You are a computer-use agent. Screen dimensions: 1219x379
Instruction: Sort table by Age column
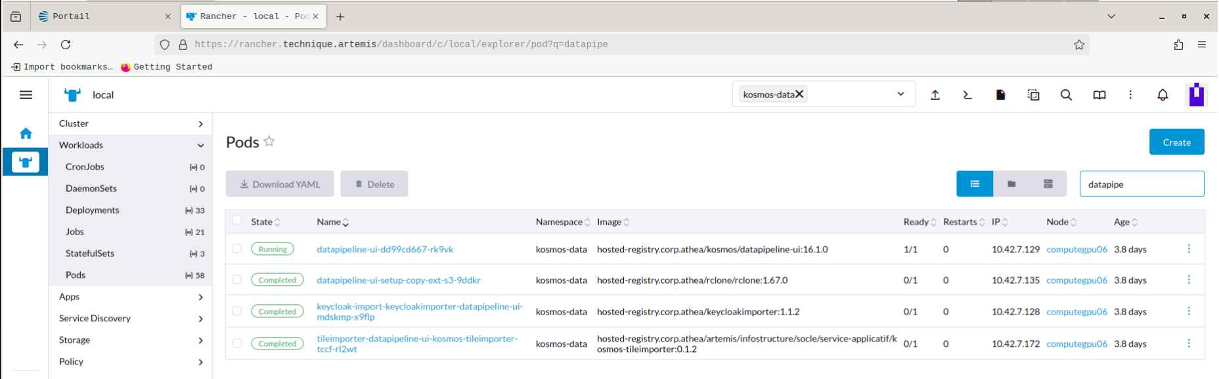tap(1126, 222)
